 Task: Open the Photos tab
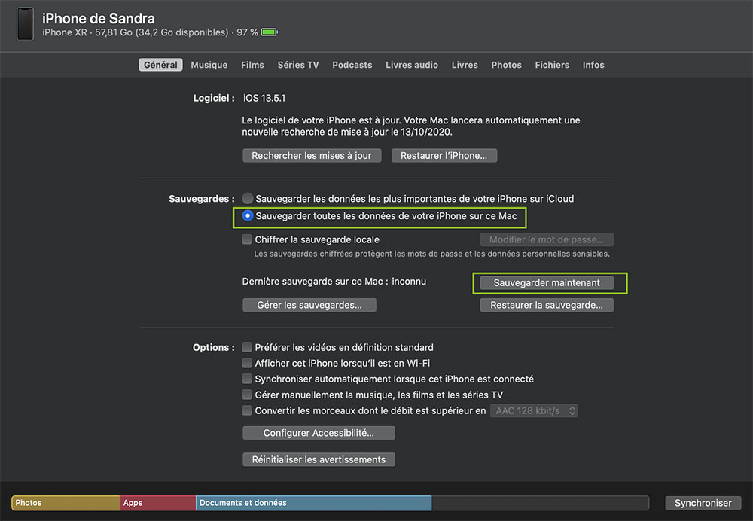tap(506, 65)
